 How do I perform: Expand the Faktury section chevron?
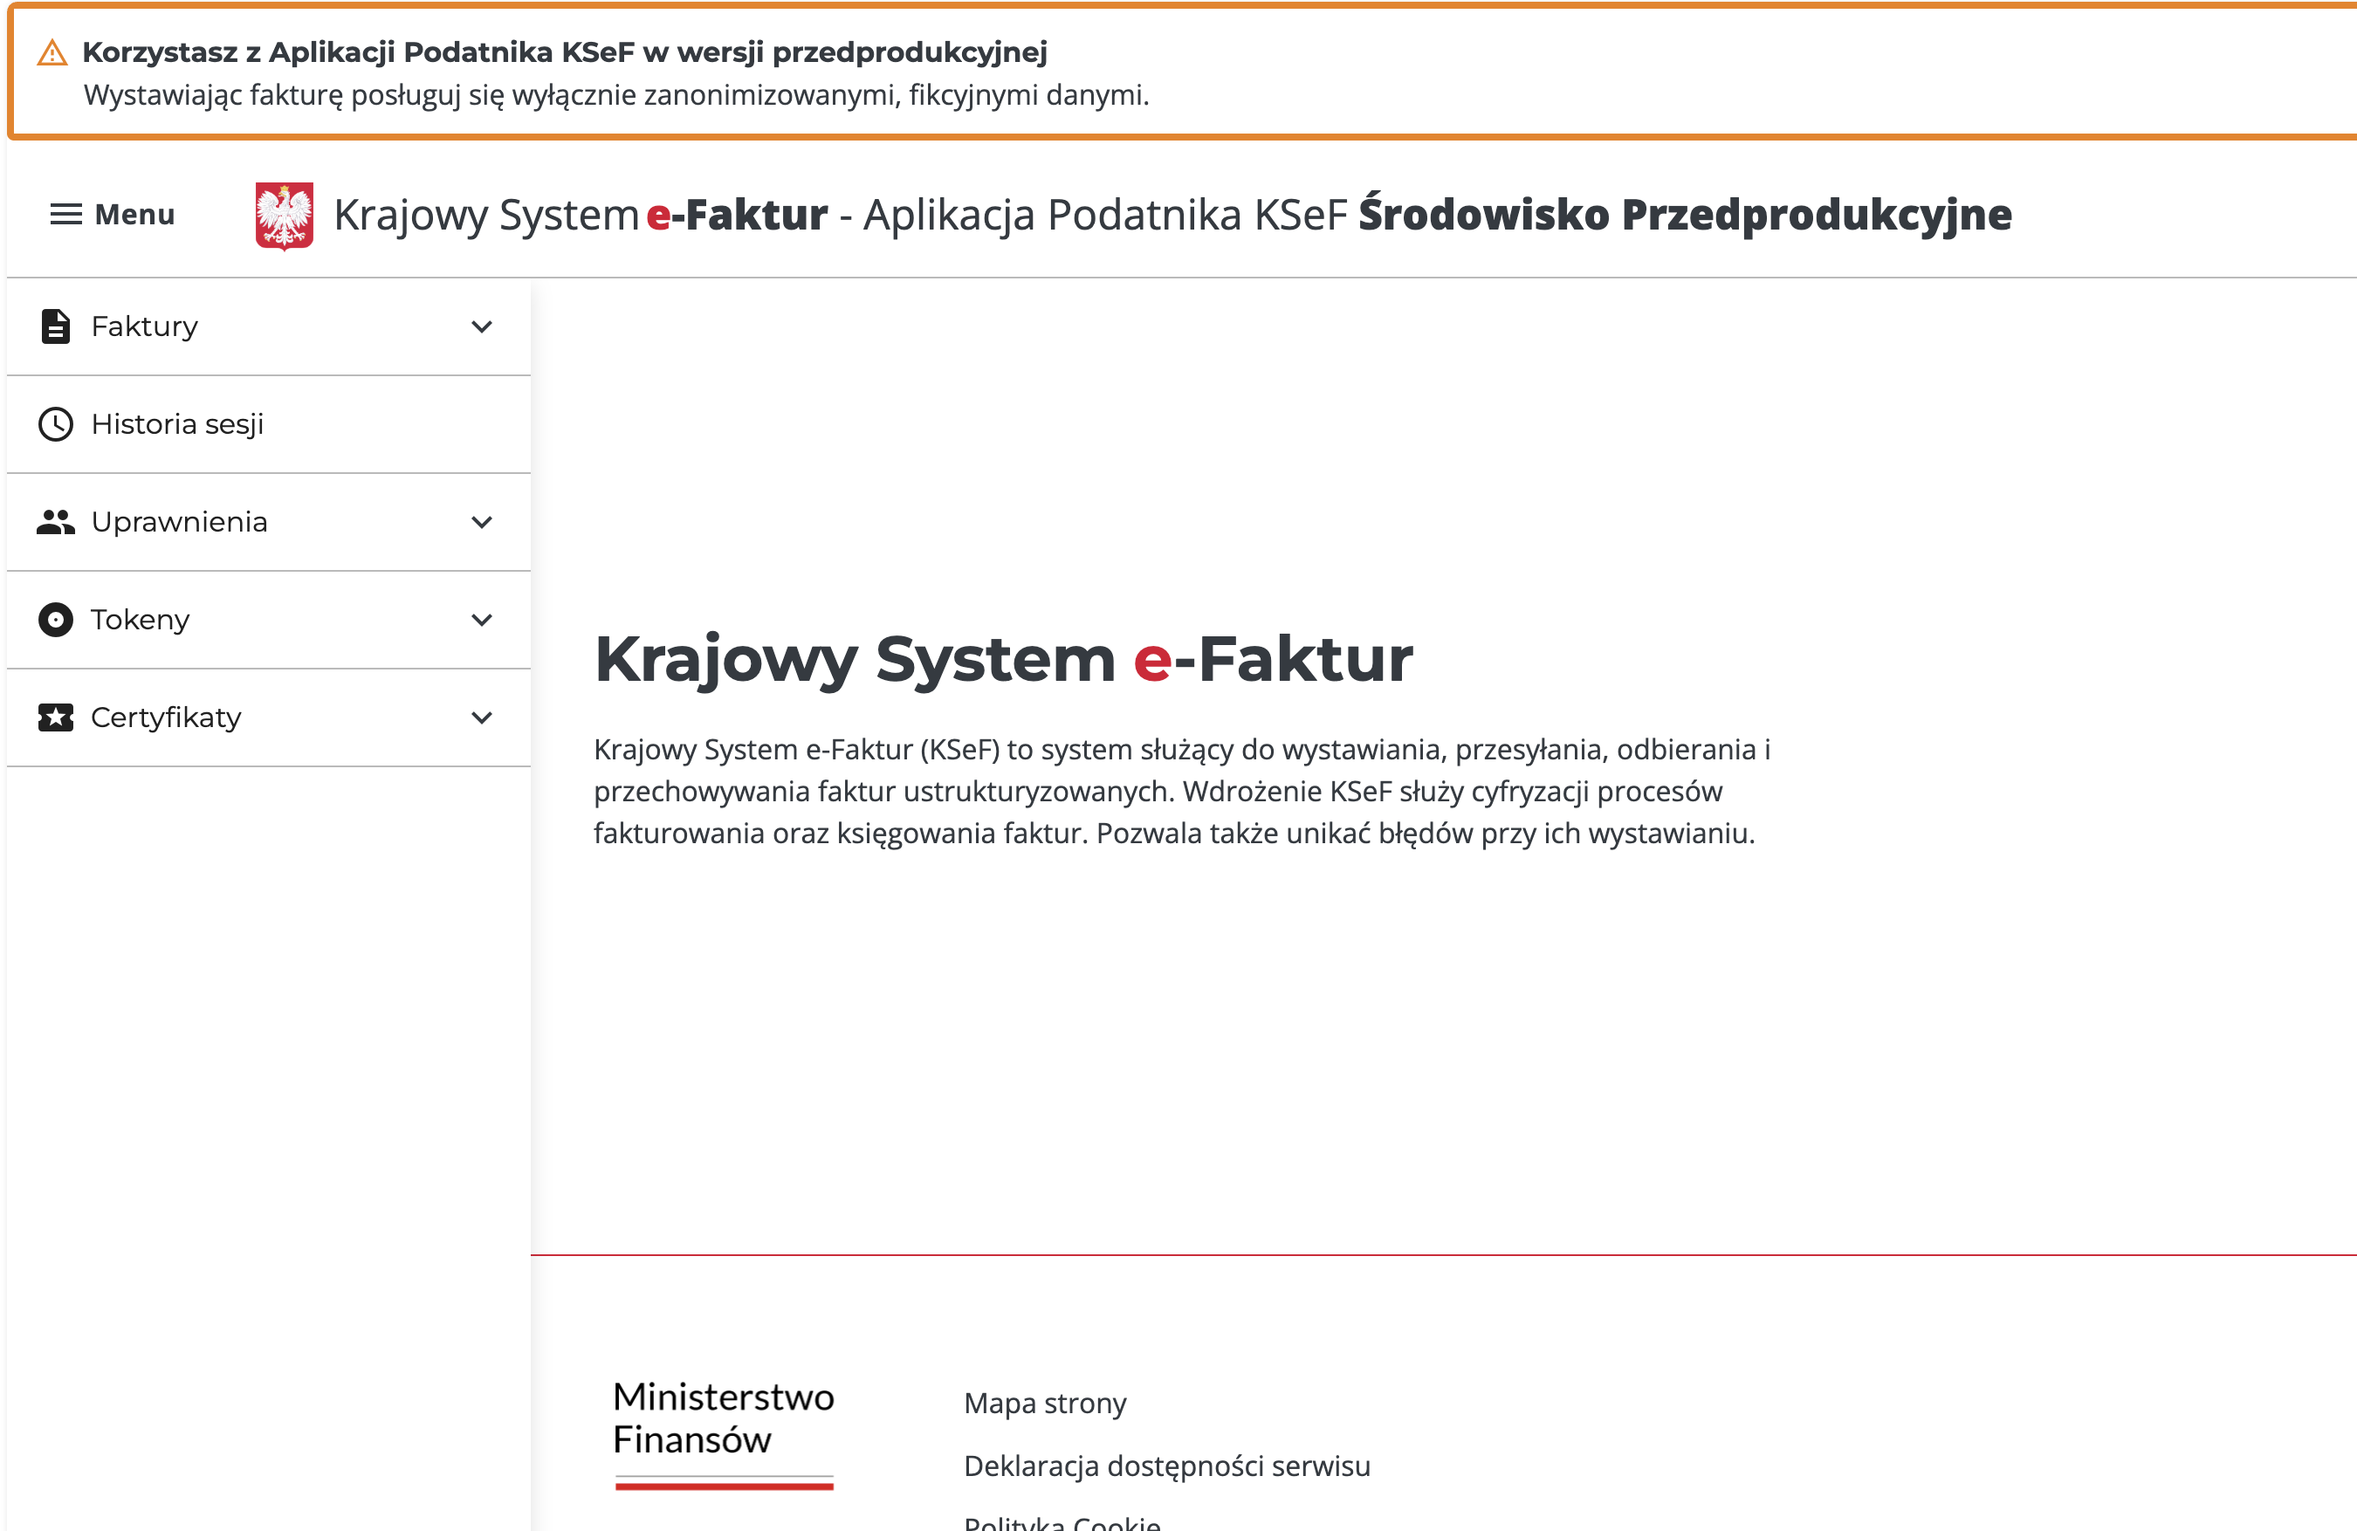pos(481,326)
